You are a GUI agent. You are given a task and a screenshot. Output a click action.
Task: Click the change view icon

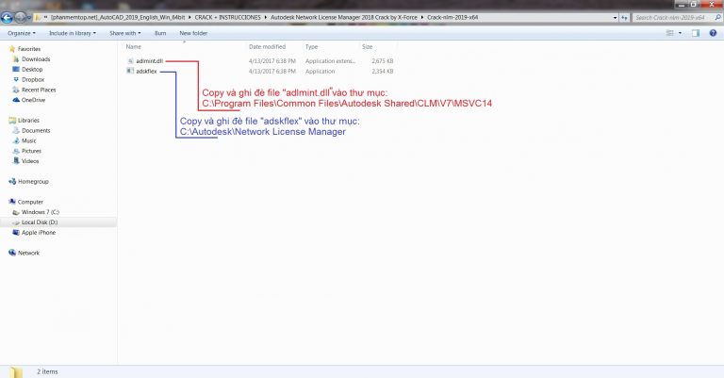click(670, 33)
